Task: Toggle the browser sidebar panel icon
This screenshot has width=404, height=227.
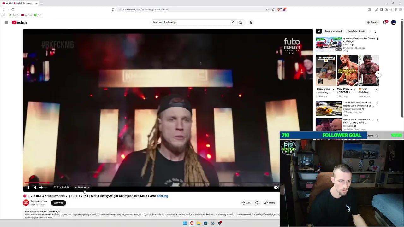Action: pos(382,9)
